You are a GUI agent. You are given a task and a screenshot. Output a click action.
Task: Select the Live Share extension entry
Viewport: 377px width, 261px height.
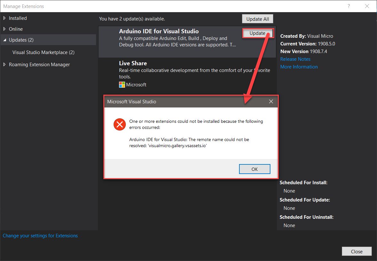click(188, 74)
